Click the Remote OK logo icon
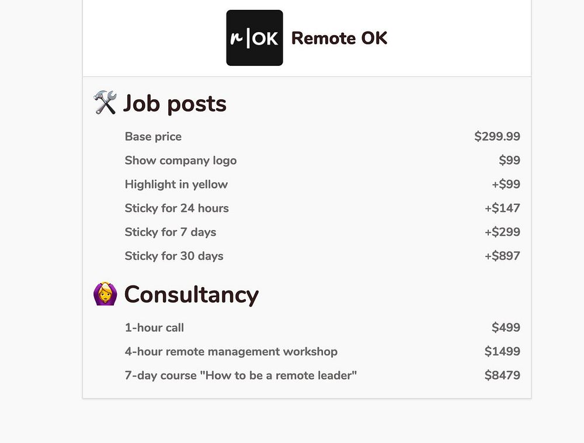 tap(255, 38)
